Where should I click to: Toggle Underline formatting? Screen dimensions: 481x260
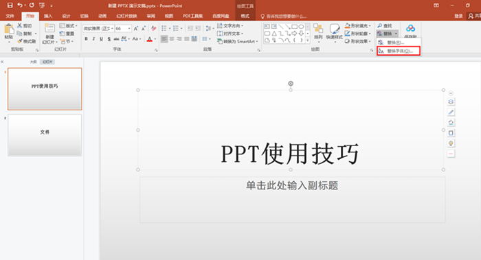(x=101, y=39)
